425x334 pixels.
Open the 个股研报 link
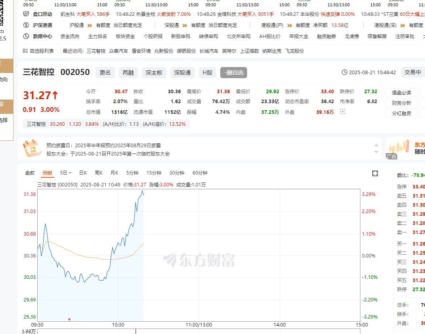pos(153,36)
